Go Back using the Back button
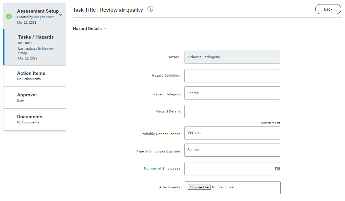 tap(328, 9)
